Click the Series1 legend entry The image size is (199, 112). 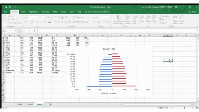114,93
